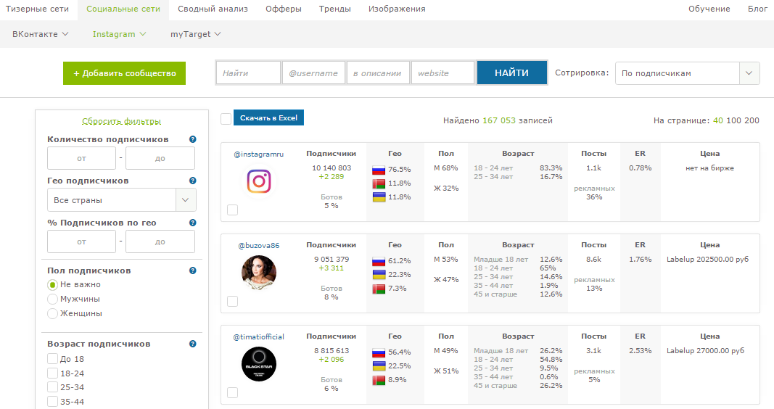Open the По подписчикам sorting dropdown

tap(687, 73)
